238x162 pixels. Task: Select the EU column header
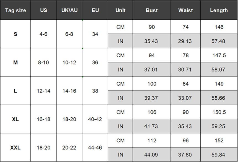[x=95, y=10]
